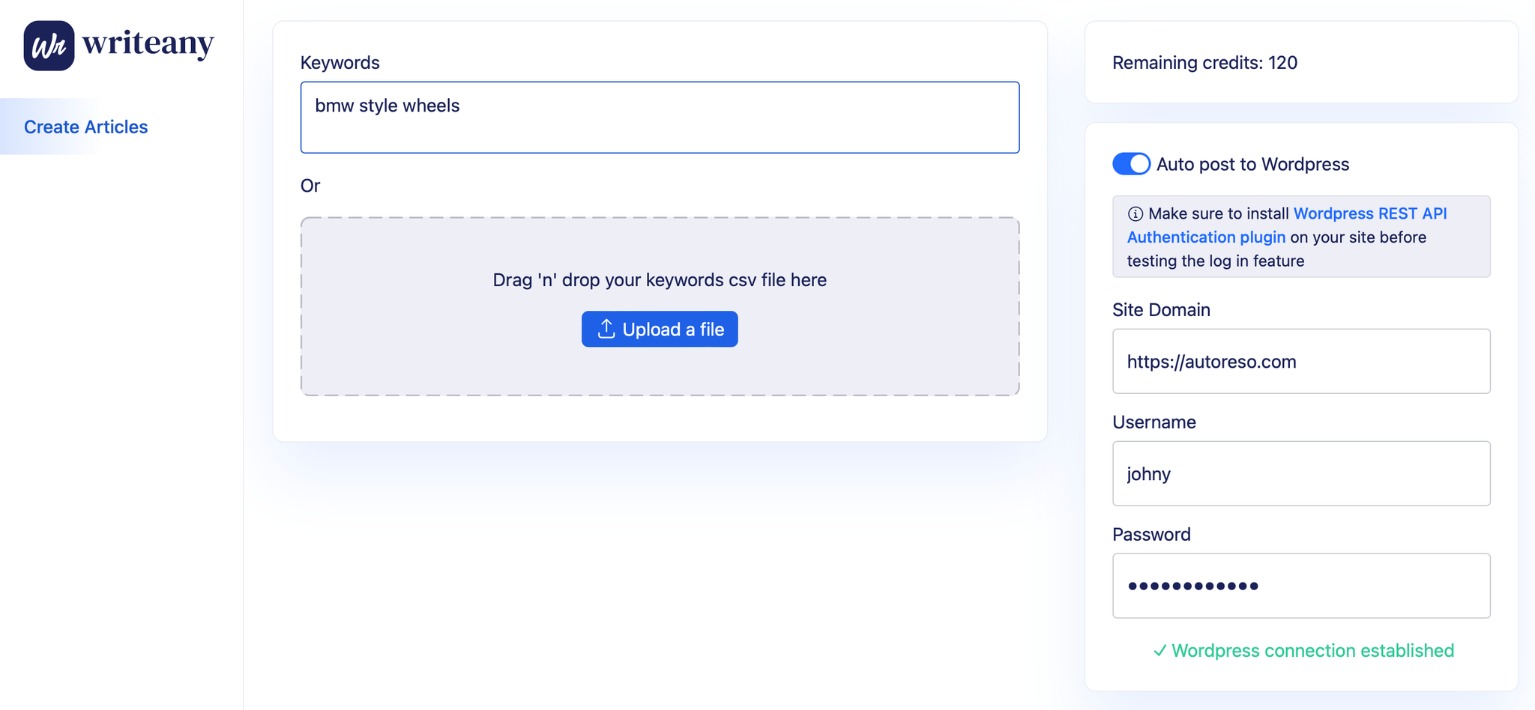Click the Keywords label
Viewport: 1535px width, 710px height.
(x=340, y=63)
